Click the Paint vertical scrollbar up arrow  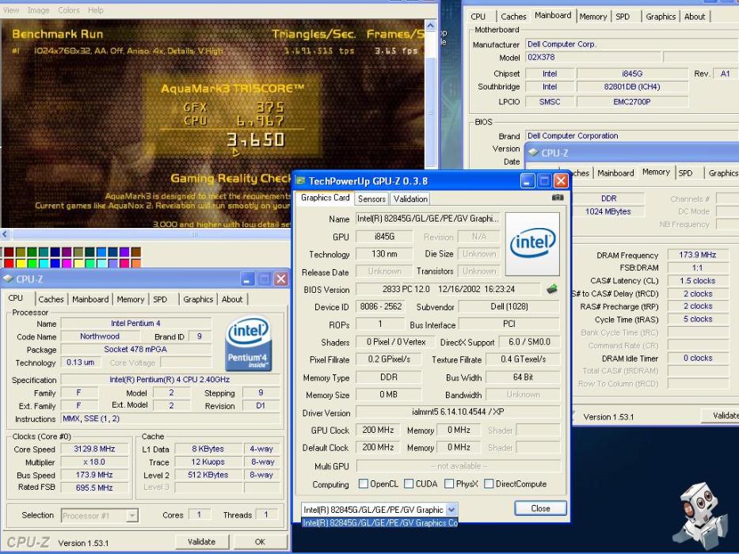tap(430, 25)
